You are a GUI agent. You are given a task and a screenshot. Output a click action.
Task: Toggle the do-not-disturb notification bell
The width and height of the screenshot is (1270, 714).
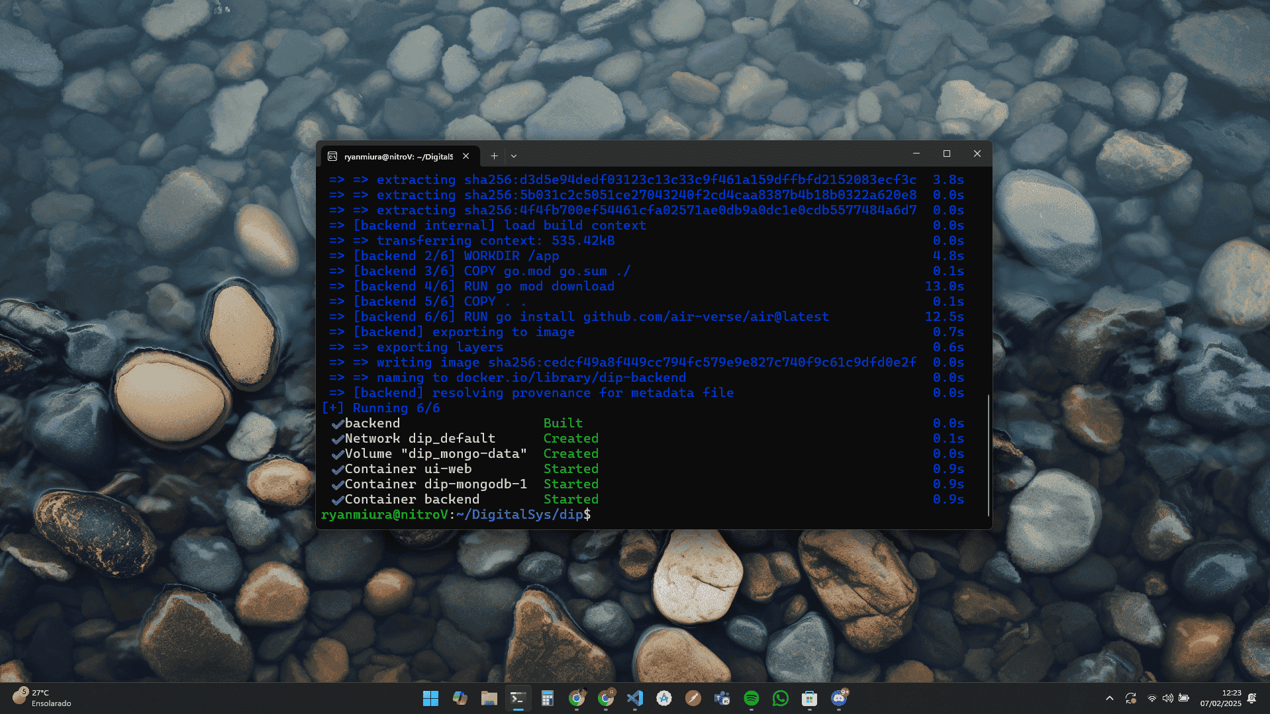(1251, 698)
